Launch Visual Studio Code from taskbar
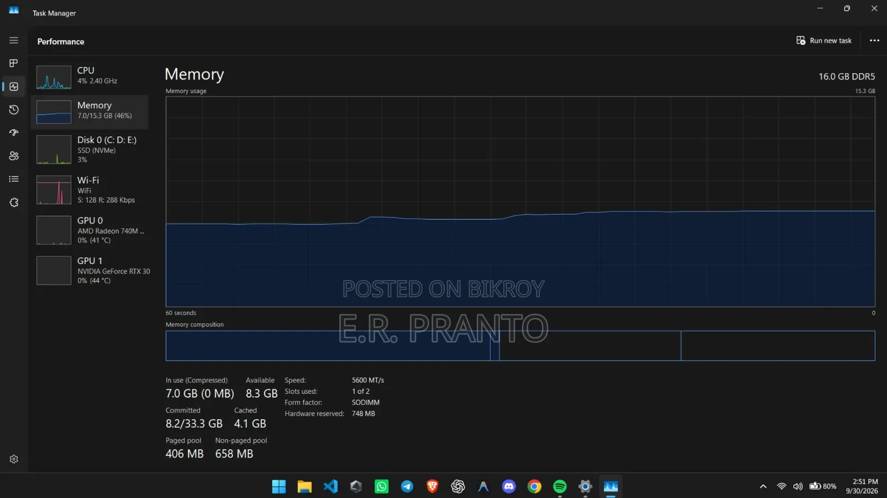This screenshot has width=887, height=498. click(x=330, y=486)
